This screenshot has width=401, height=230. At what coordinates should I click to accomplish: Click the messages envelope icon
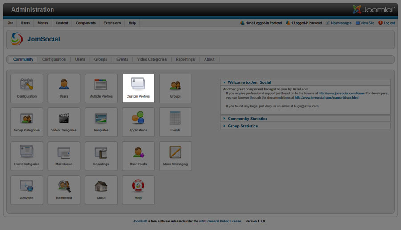point(327,23)
